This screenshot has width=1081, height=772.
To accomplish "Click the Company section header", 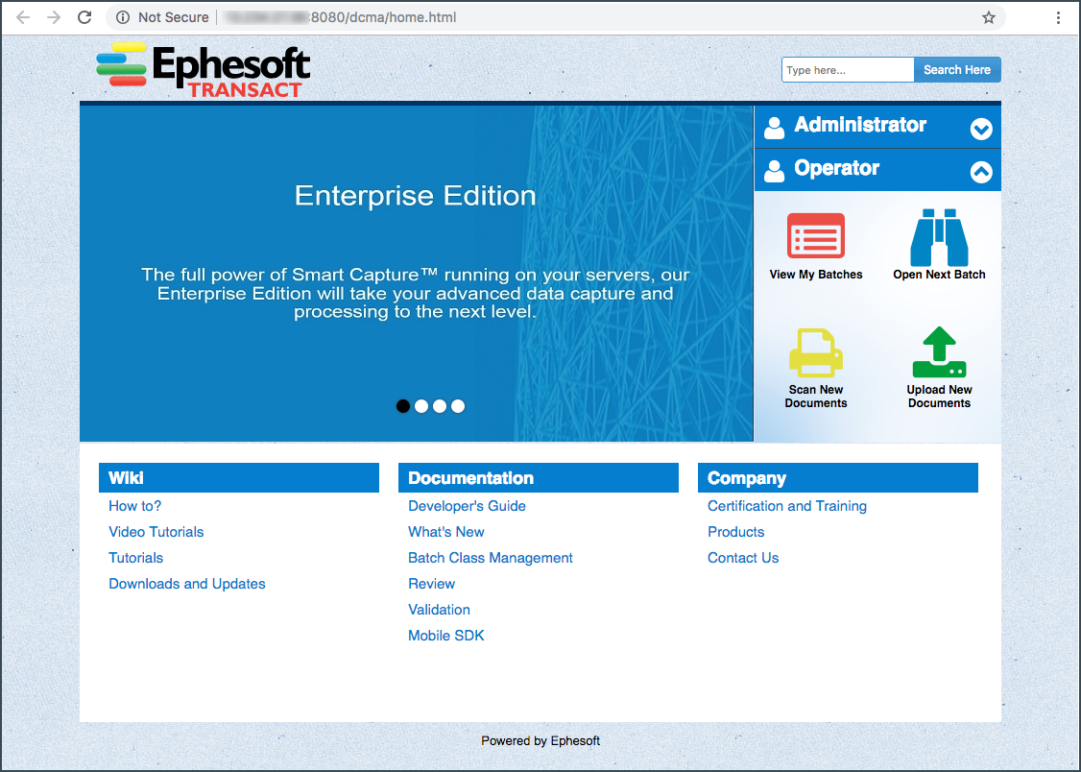I will 838,477.
